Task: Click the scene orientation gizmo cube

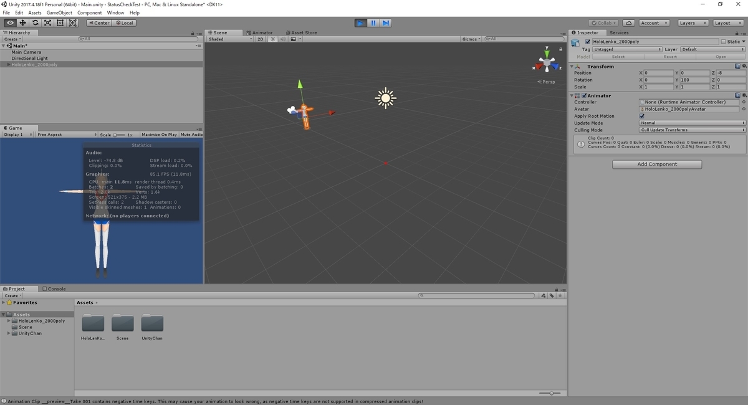Action: 547,62
